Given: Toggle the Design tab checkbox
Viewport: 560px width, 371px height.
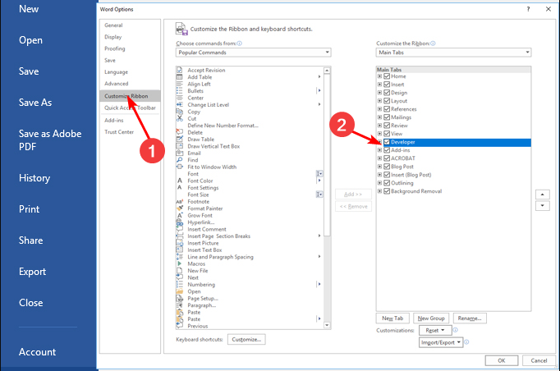Looking at the screenshot, I should pos(387,93).
